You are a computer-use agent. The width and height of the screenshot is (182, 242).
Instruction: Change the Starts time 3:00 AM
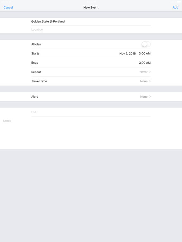[x=145, y=54]
